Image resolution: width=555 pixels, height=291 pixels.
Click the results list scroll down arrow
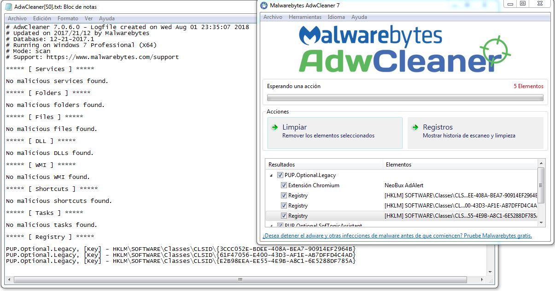[541, 223]
